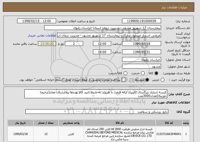Click the quantity cell showing 12

point(46,134)
